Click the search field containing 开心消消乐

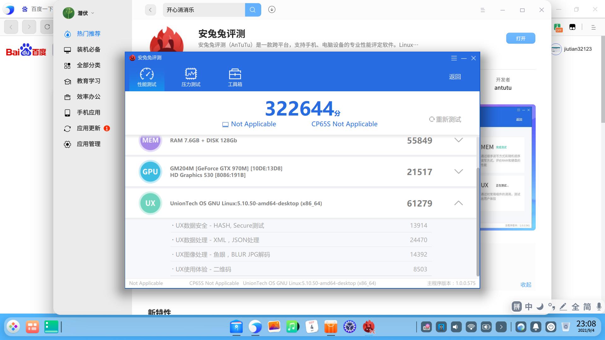[x=204, y=10]
